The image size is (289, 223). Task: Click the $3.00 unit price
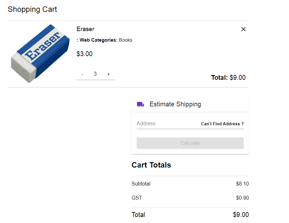pos(84,54)
